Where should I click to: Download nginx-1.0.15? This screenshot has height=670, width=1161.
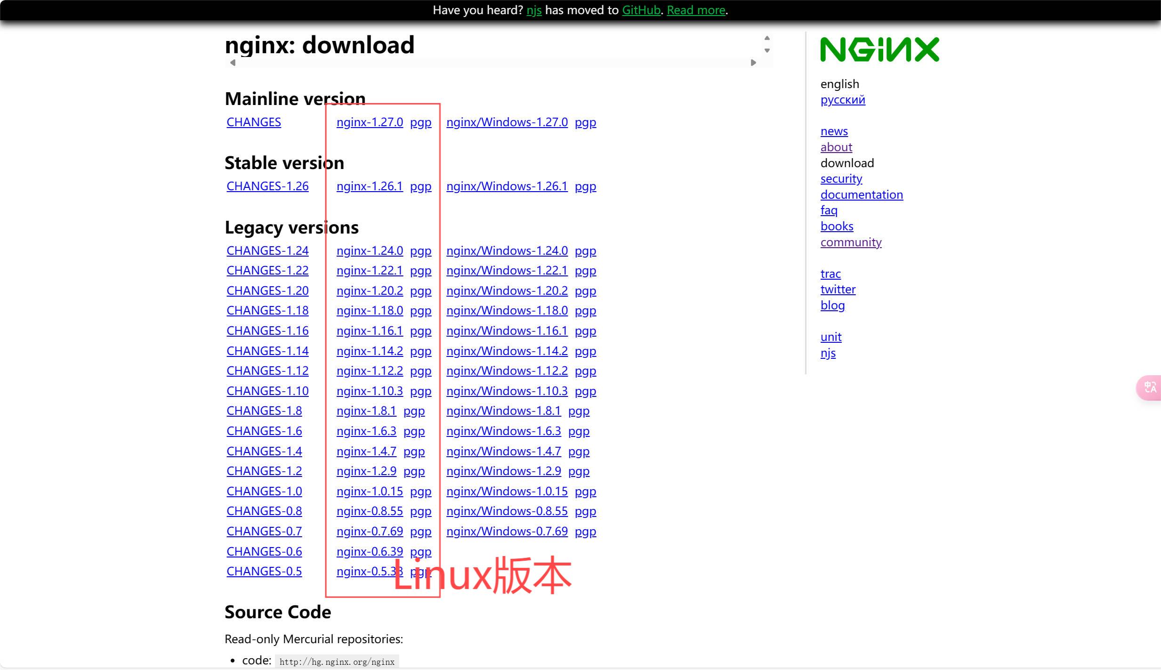click(370, 492)
